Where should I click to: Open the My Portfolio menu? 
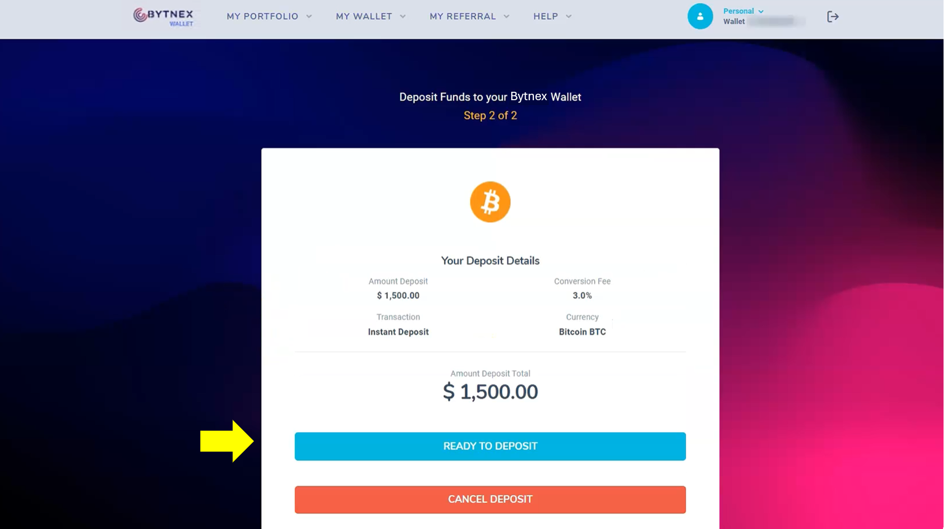(263, 16)
